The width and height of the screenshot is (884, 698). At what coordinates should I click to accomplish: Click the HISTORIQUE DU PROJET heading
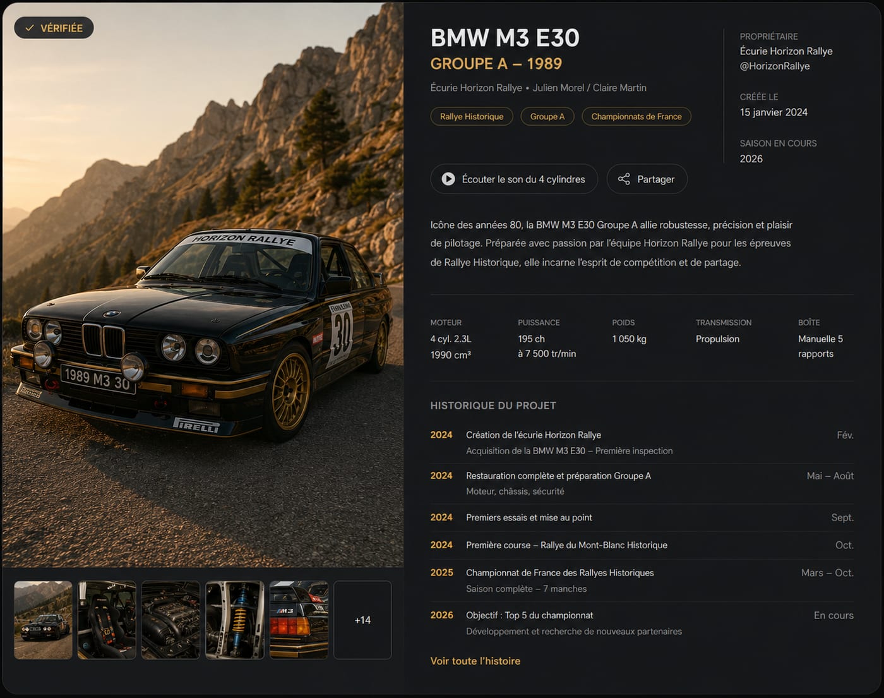(x=493, y=406)
